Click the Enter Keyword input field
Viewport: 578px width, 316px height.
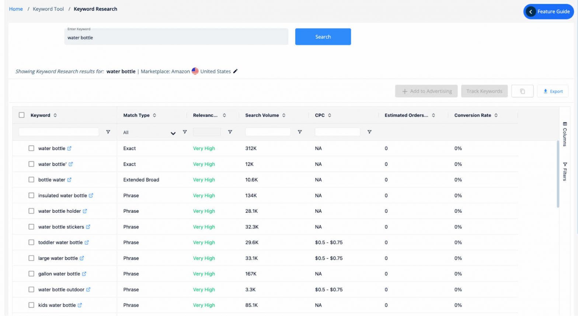(176, 38)
